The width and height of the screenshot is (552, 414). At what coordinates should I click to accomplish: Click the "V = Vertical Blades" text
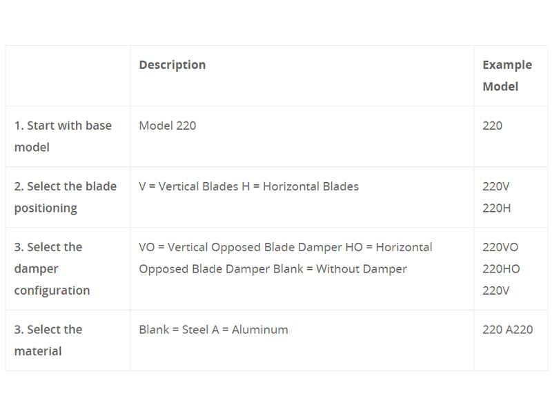point(189,186)
